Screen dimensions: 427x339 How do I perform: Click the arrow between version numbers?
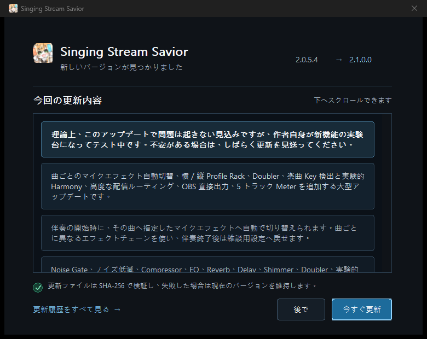click(339, 60)
